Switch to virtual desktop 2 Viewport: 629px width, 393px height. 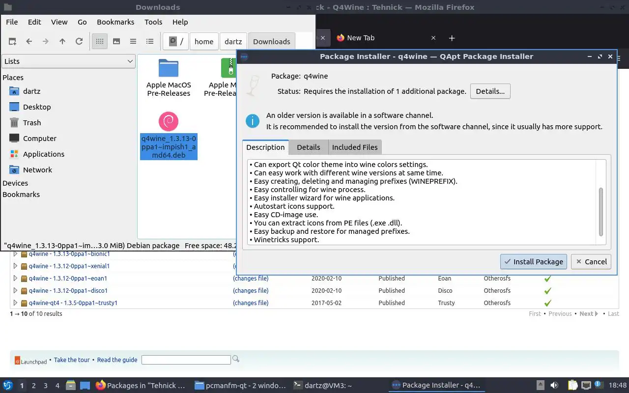pyautogui.click(x=34, y=386)
